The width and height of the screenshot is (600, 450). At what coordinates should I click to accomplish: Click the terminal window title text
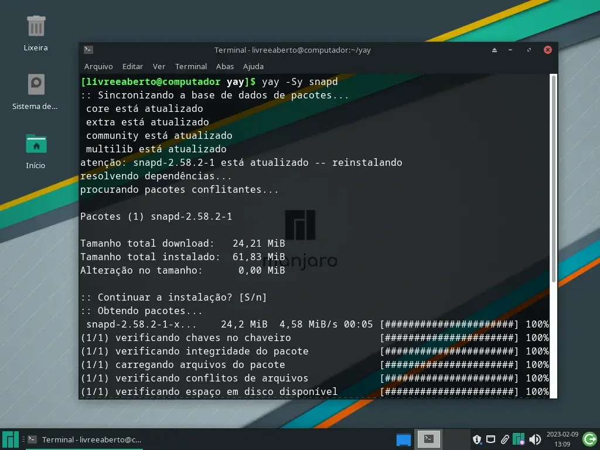(292, 50)
